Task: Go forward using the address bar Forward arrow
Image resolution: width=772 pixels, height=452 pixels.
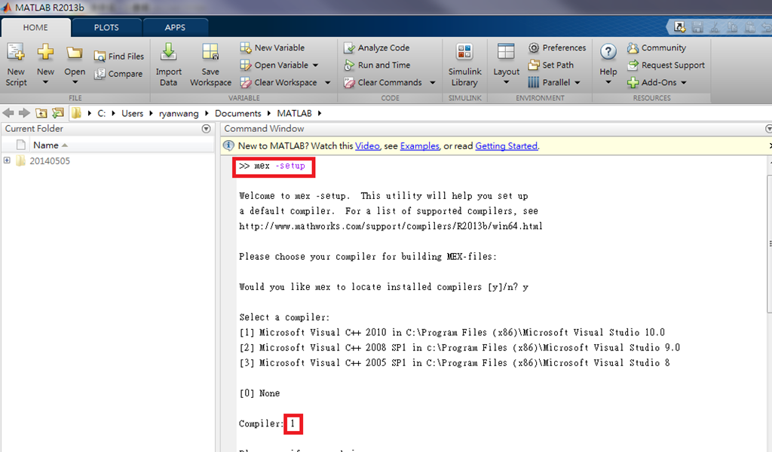Action: point(24,113)
